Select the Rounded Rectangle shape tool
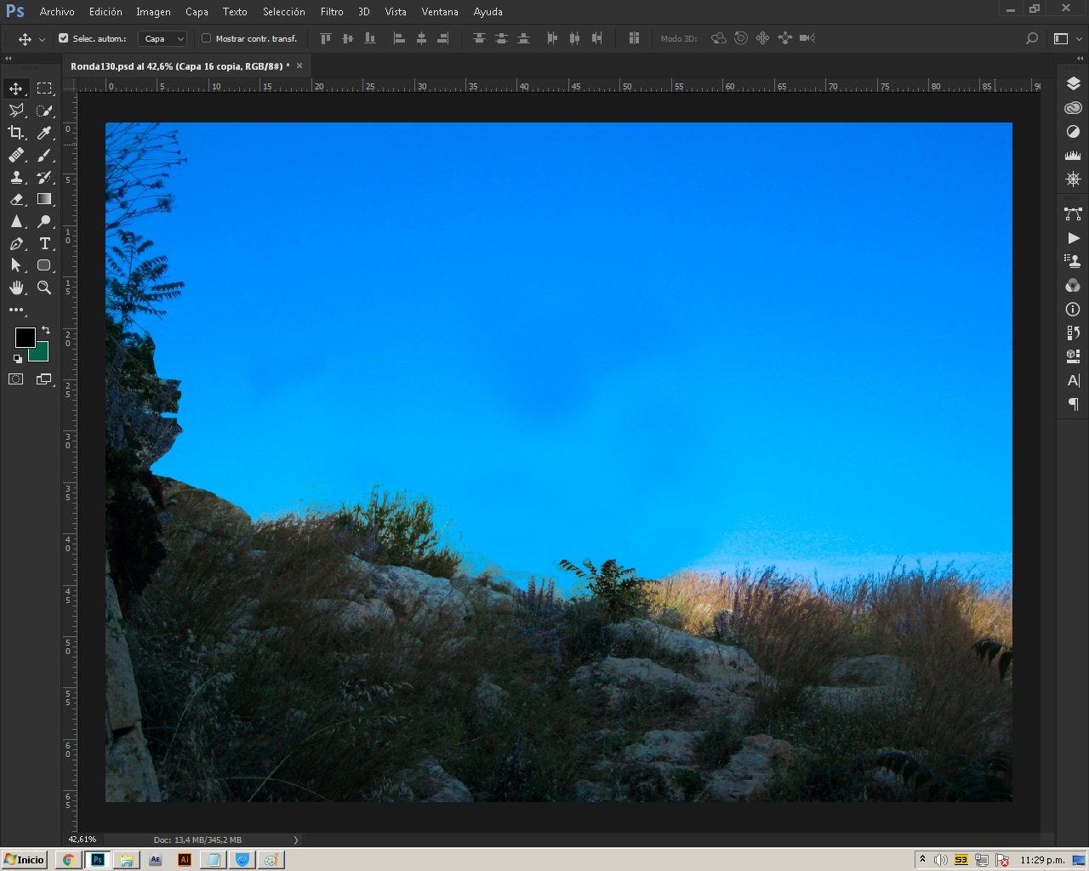Screen dimensions: 1089x871 (x=44, y=265)
